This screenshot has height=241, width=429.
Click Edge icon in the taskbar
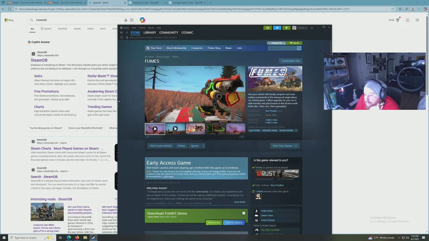pyautogui.click(x=69, y=238)
